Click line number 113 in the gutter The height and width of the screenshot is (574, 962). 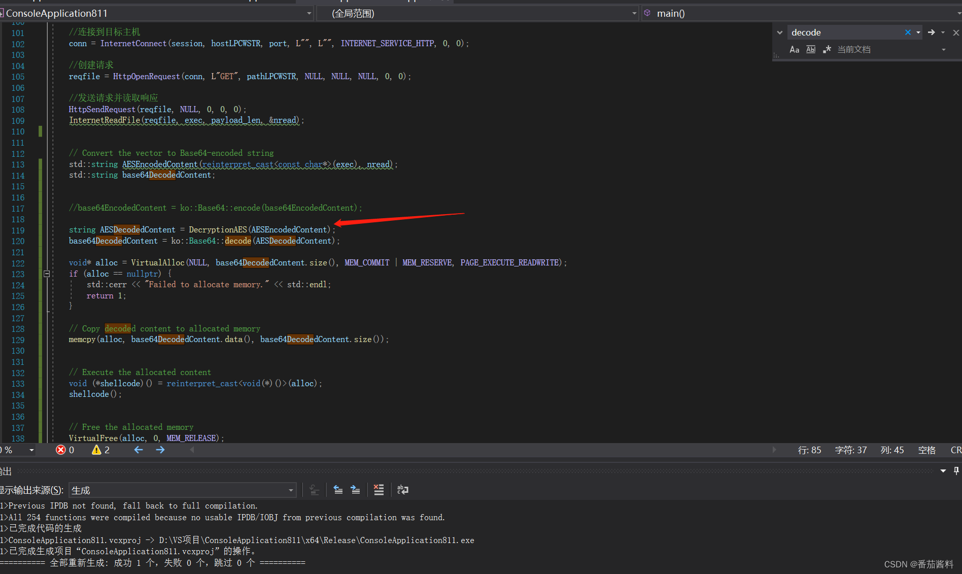point(18,164)
